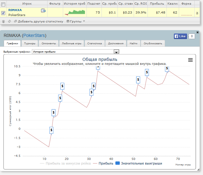Click the refresh icon in the toolbar
203x175 pixels.
pos(9,21)
